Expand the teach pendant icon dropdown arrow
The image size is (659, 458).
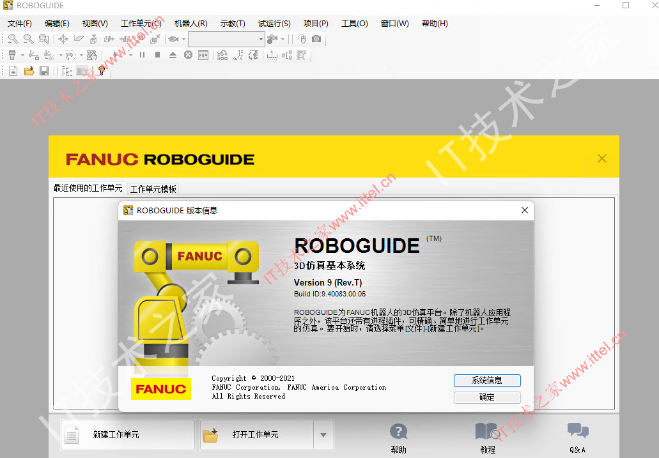tap(22, 55)
